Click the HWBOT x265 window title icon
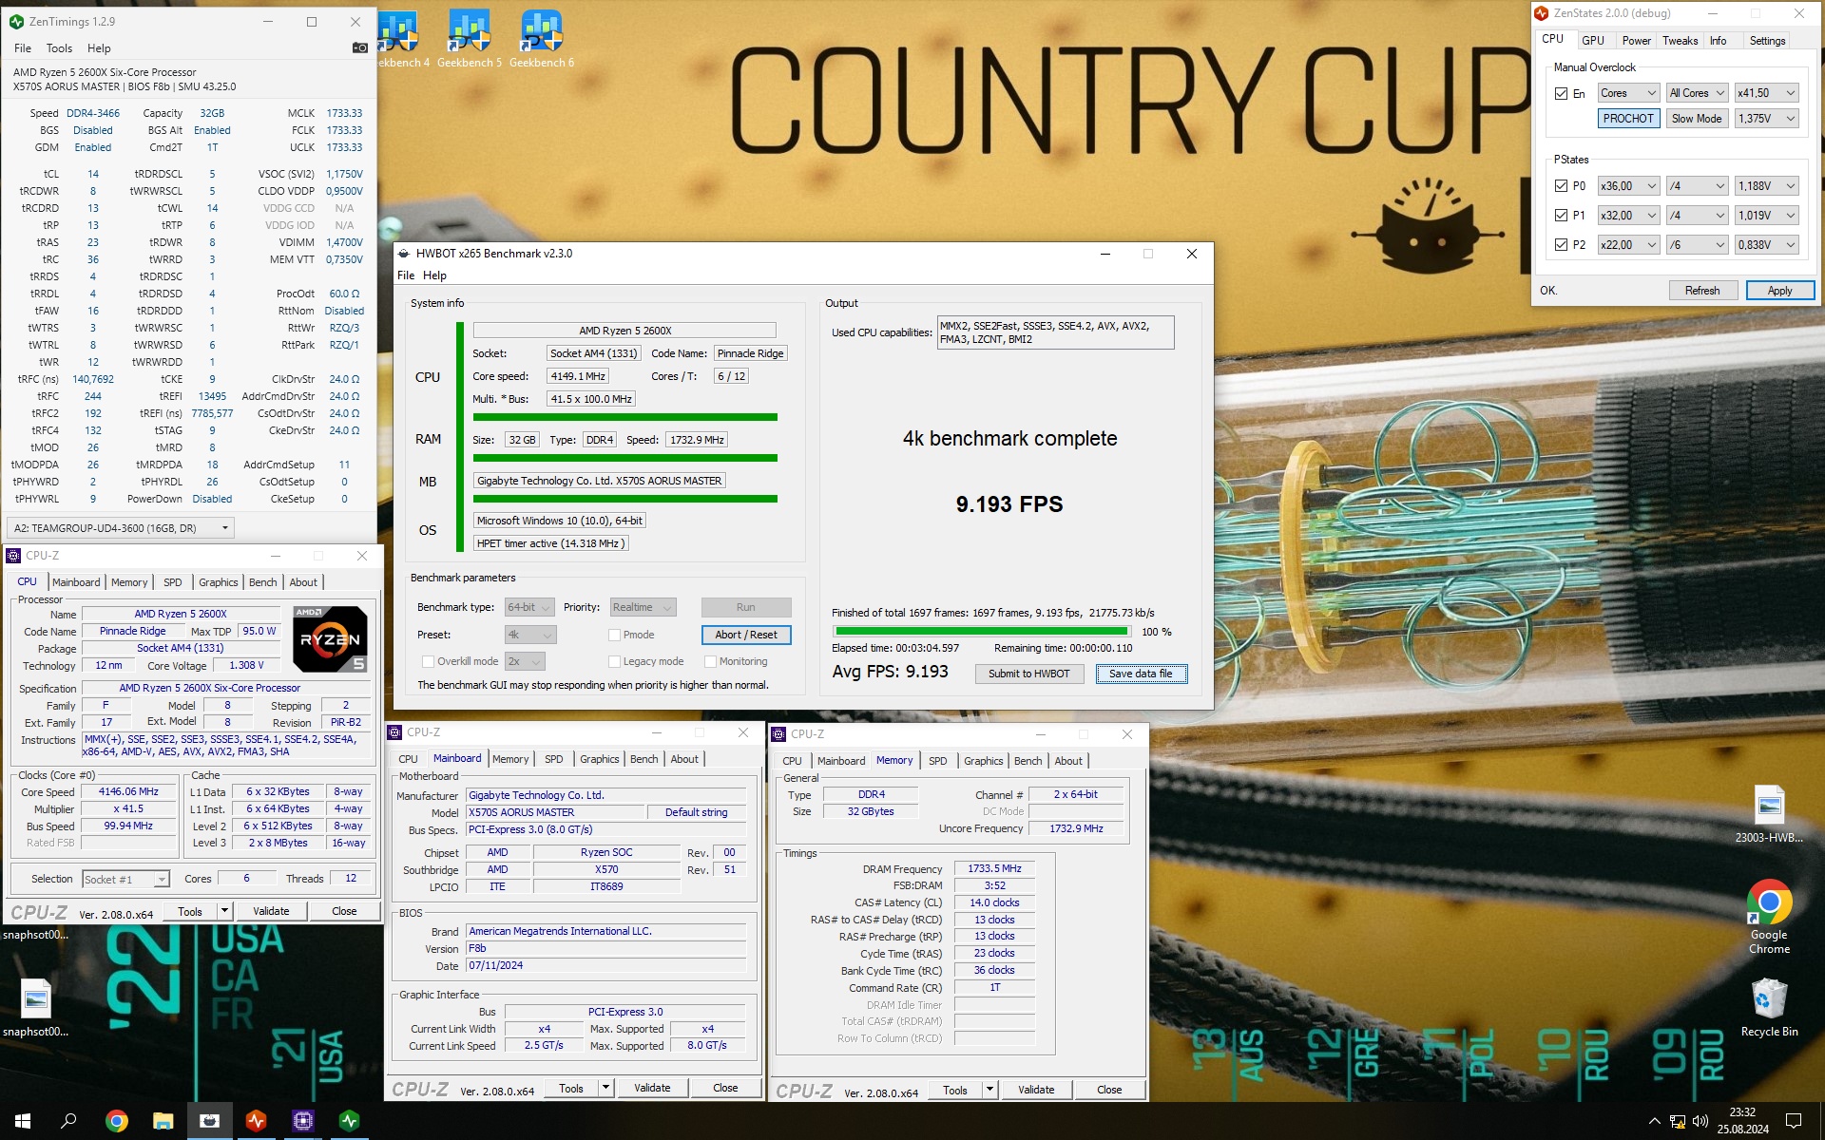The height and width of the screenshot is (1140, 1825). coord(404,254)
